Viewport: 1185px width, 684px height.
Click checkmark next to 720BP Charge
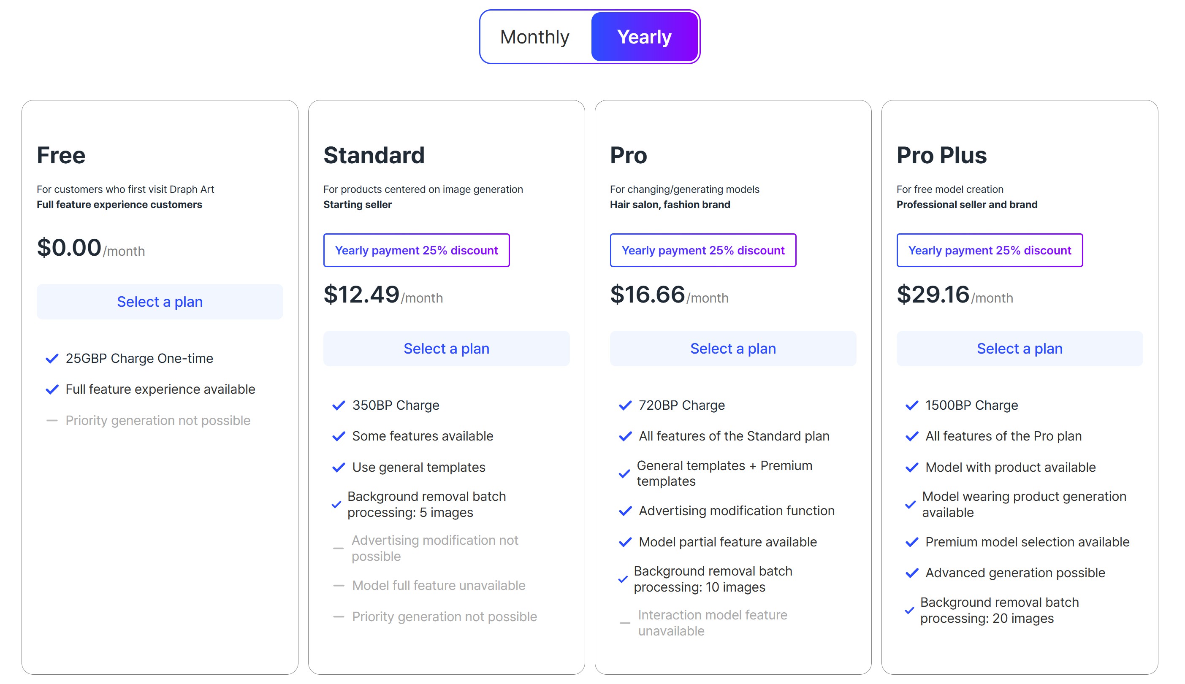pyautogui.click(x=625, y=406)
